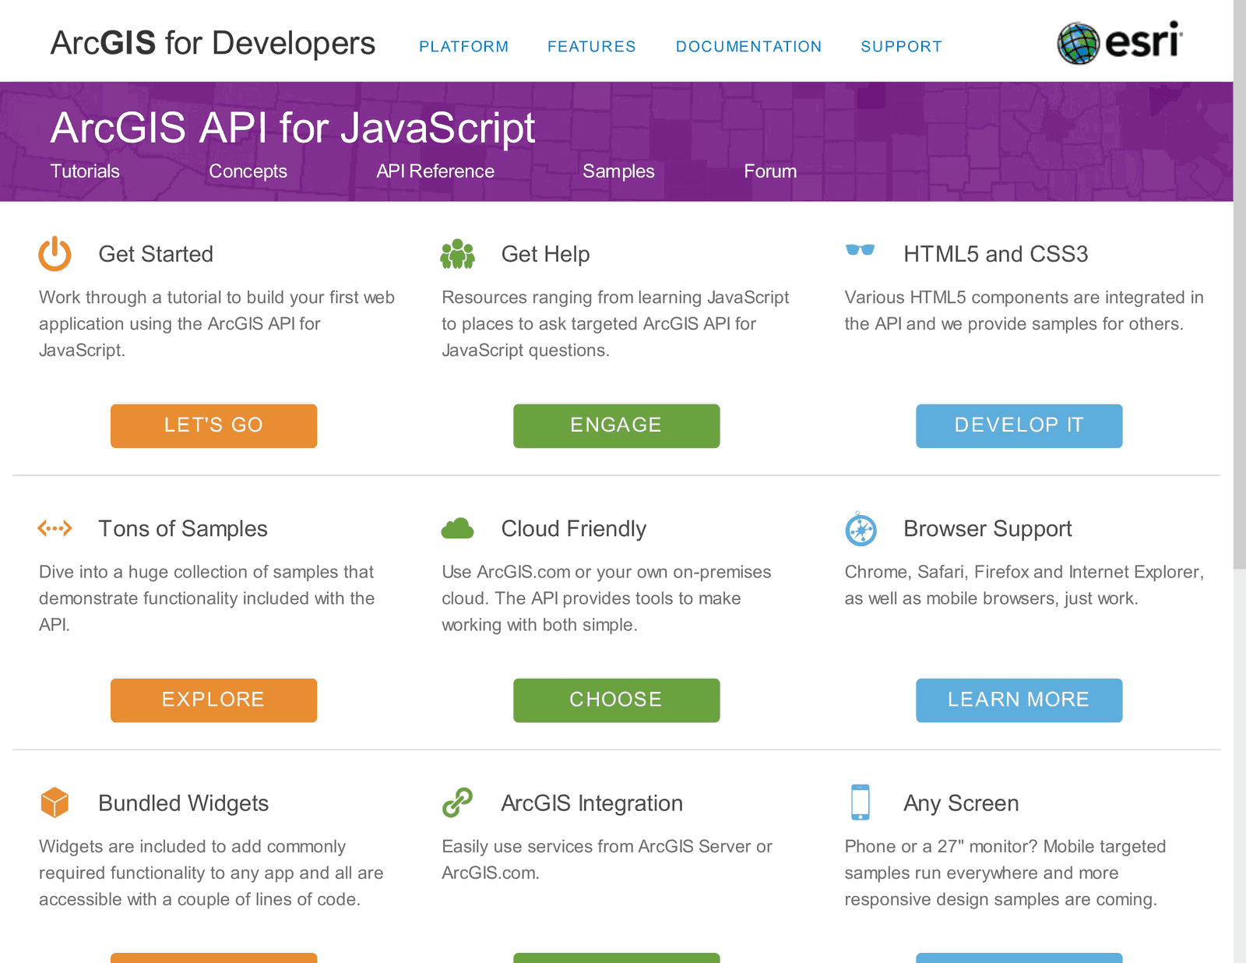Screen dimensions: 1246x963
Task: Click the green people icon beside Get Help
Action: [457, 254]
